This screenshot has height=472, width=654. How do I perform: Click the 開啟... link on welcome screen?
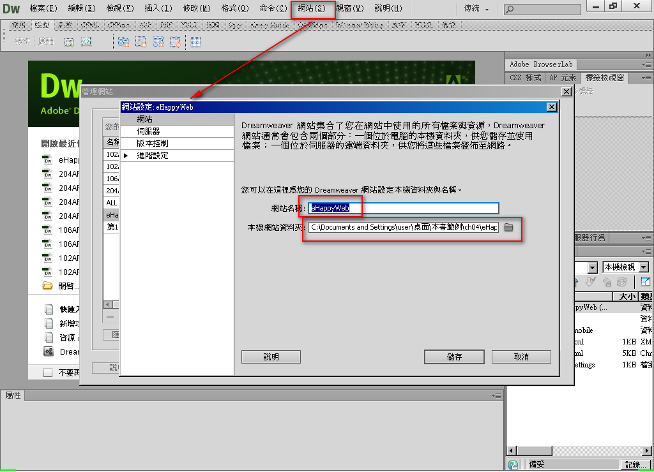point(68,286)
